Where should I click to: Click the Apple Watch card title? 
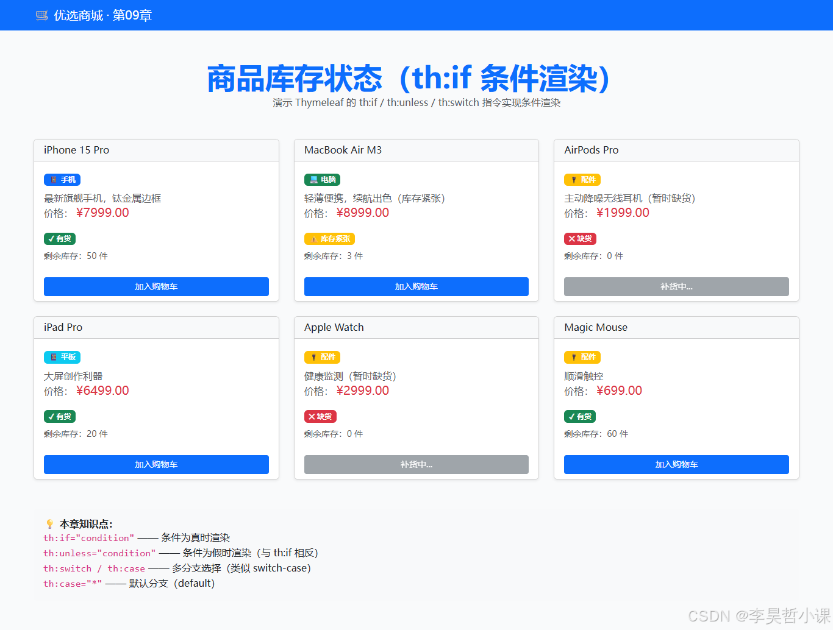(334, 327)
